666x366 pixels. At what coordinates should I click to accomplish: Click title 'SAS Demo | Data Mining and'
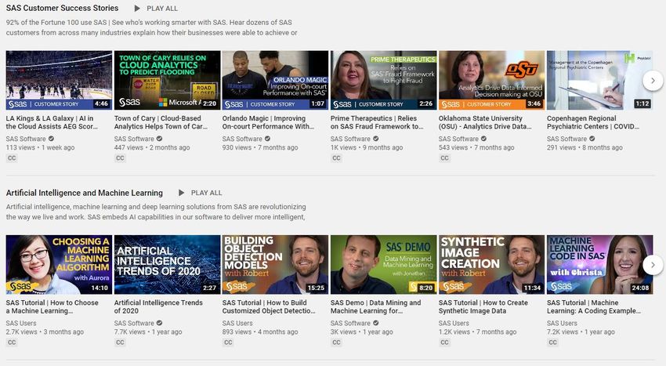point(375,307)
